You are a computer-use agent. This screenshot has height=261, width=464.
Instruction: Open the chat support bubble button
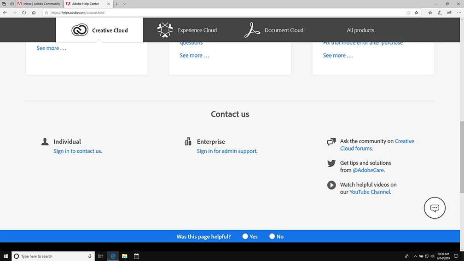coord(435,208)
